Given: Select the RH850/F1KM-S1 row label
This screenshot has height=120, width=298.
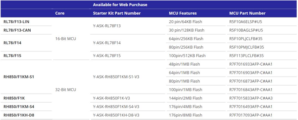Looking at the screenshot, I should (19, 77).
